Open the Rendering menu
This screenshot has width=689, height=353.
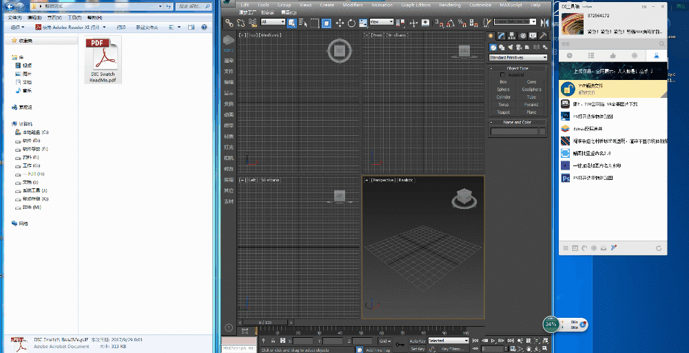(450, 5)
